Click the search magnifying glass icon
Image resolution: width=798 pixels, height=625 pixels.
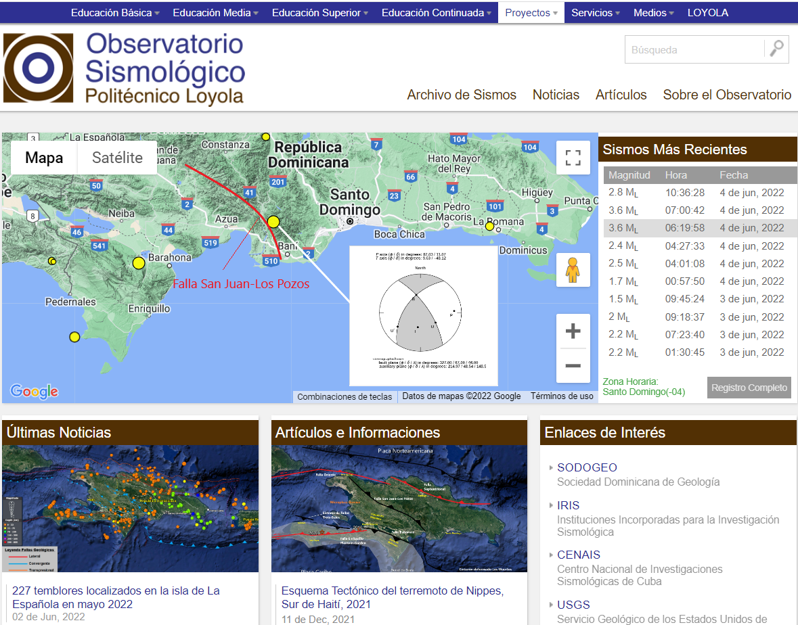coord(776,49)
